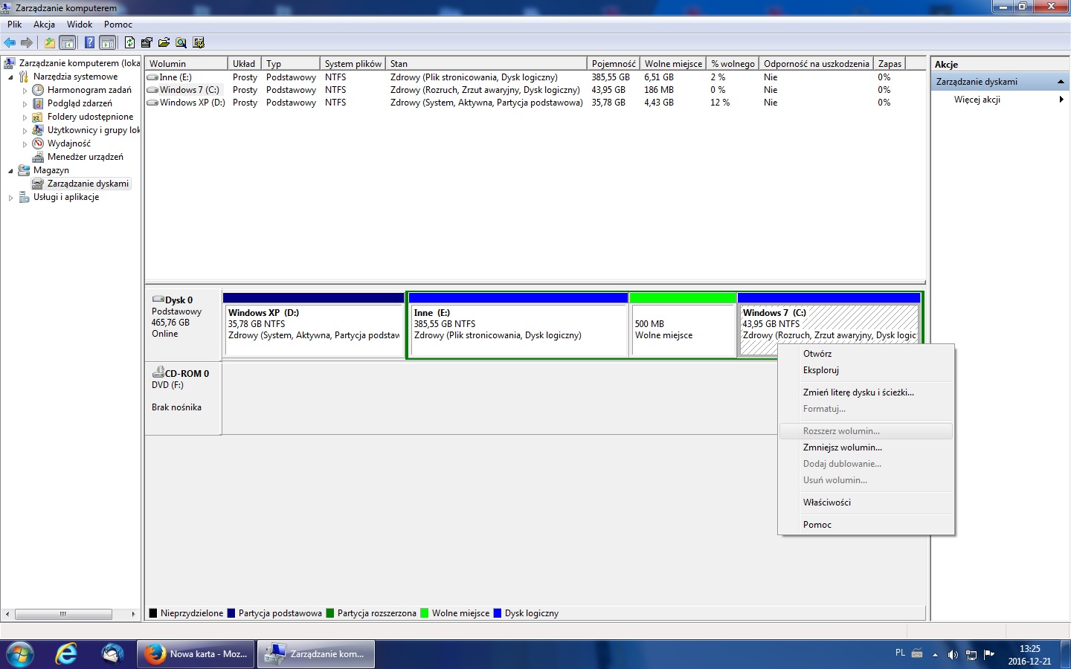Click Rozszerz wolumin context menu entry

tap(866, 431)
